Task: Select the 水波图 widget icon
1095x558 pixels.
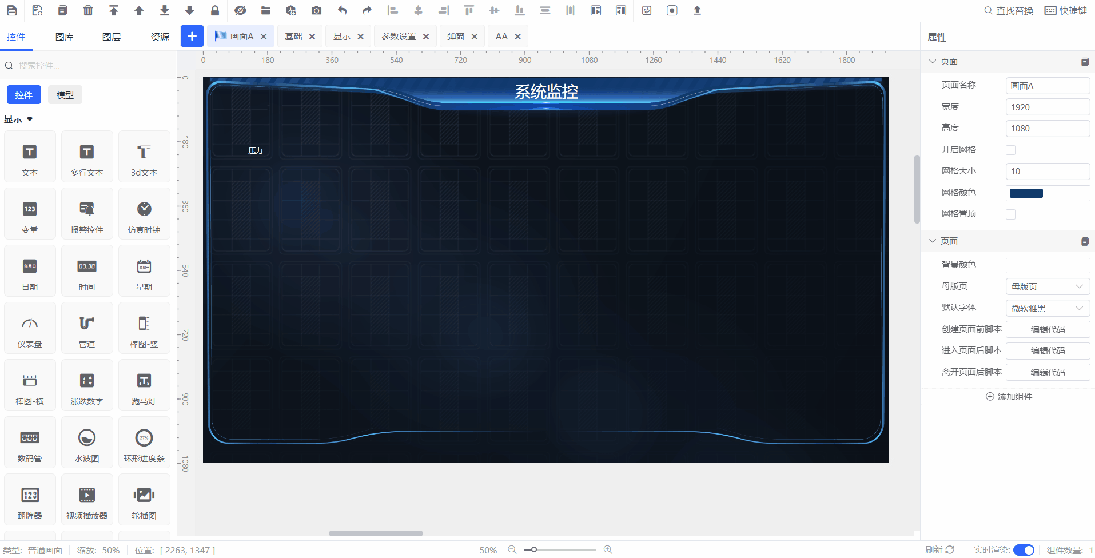Action: [87, 443]
